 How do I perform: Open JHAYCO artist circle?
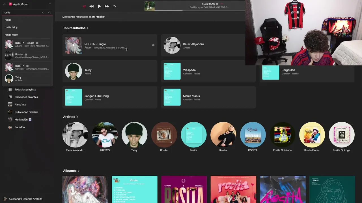[x=105, y=134]
